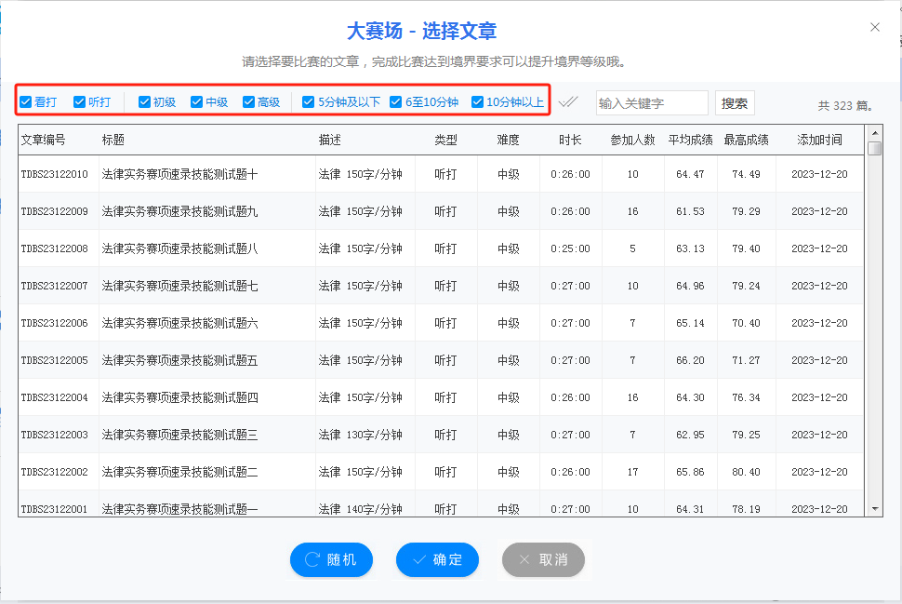902x604 pixels.
Task: Toggle the 6至10分钟 duration filter
Action: point(396,102)
